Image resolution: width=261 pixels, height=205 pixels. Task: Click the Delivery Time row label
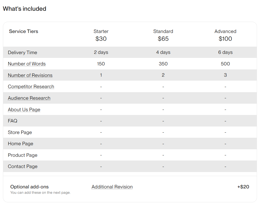[x=23, y=53]
